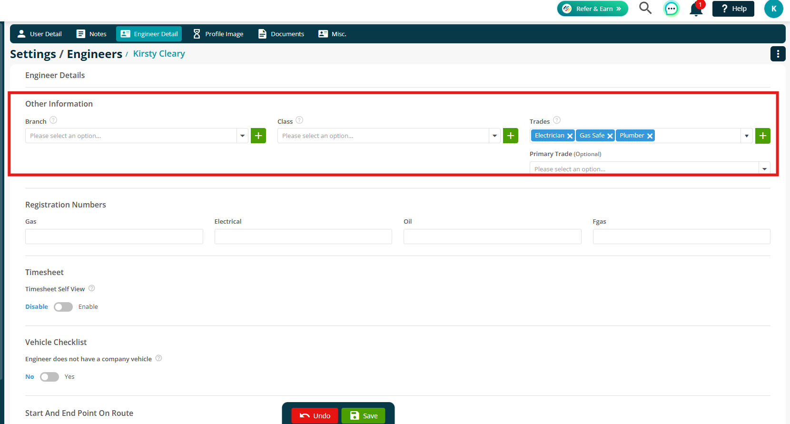
Task: Switch to the Notes tab
Action: 91,34
